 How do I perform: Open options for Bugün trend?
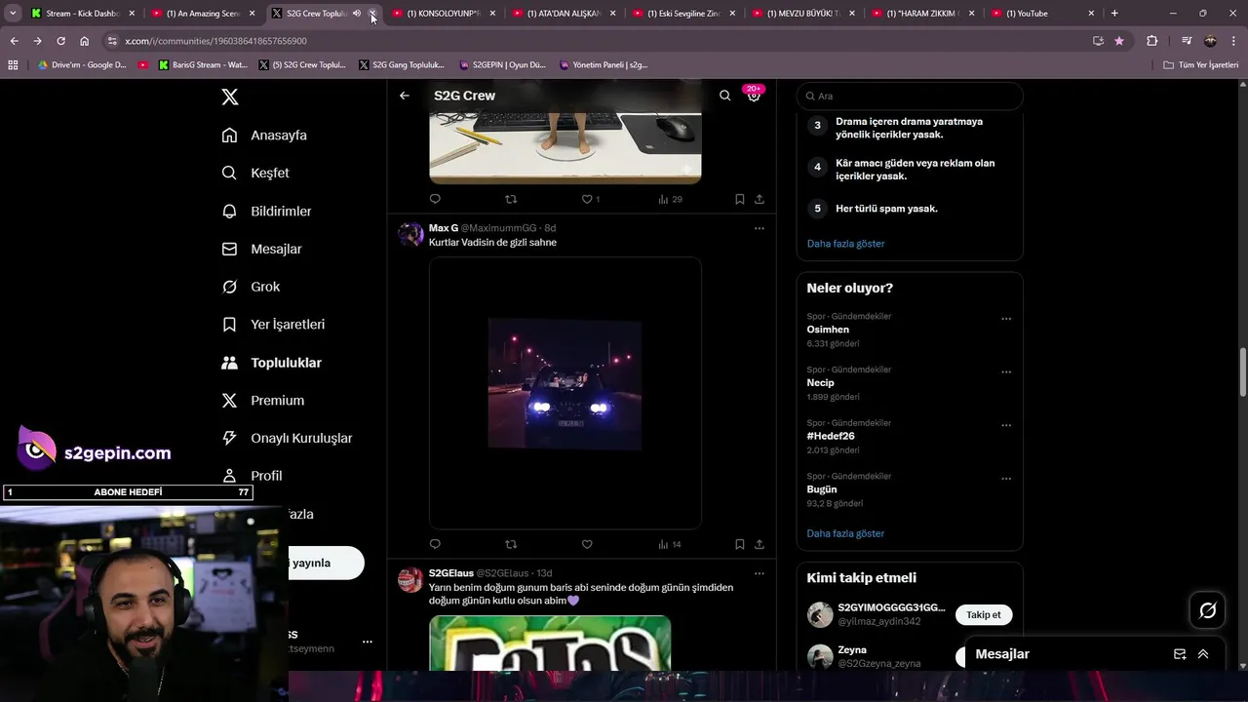(1006, 479)
